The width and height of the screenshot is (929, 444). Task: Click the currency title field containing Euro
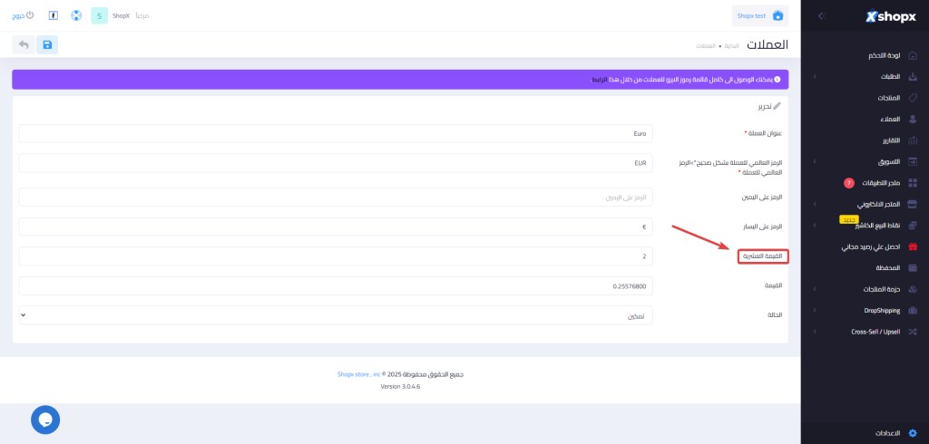pyautogui.click(x=335, y=133)
